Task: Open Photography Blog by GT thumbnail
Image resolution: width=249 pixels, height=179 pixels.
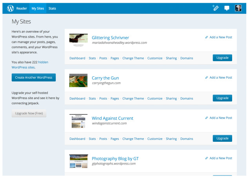Action: pyautogui.click(x=78, y=161)
